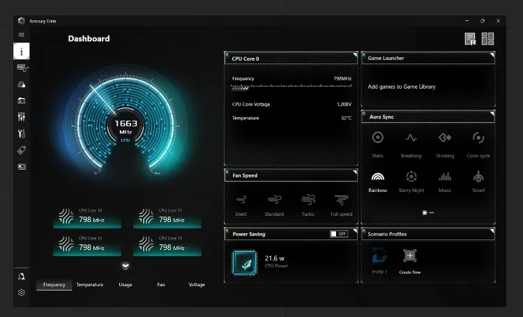Click the CPU Core 10 frequency tile

coord(87,218)
